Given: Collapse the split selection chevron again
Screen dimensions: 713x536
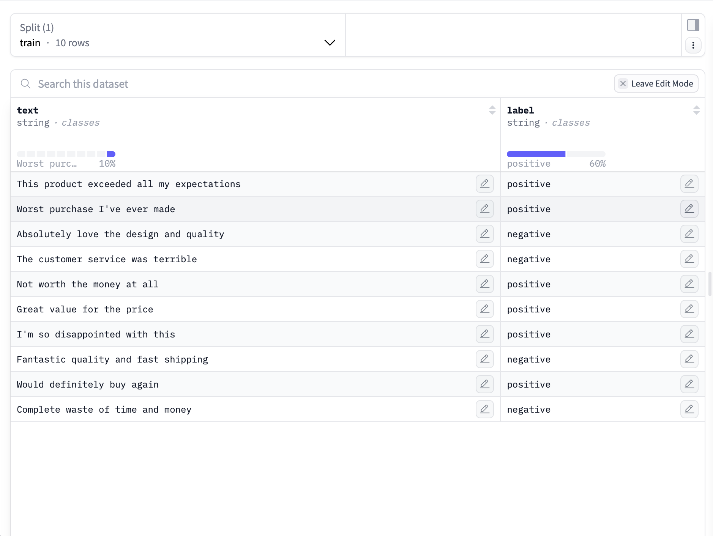Looking at the screenshot, I should point(329,43).
